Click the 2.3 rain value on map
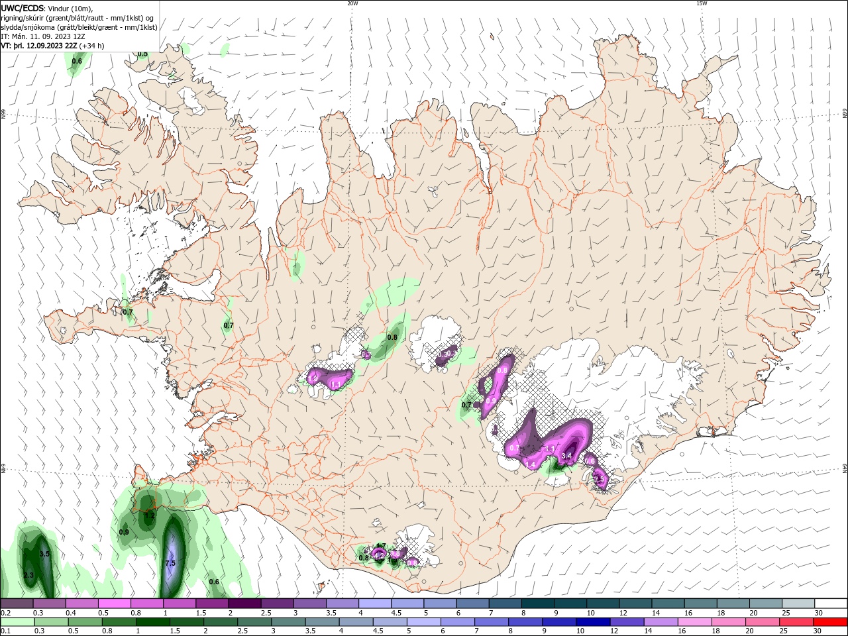This screenshot has height=636, width=848. (x=28, y=575)
